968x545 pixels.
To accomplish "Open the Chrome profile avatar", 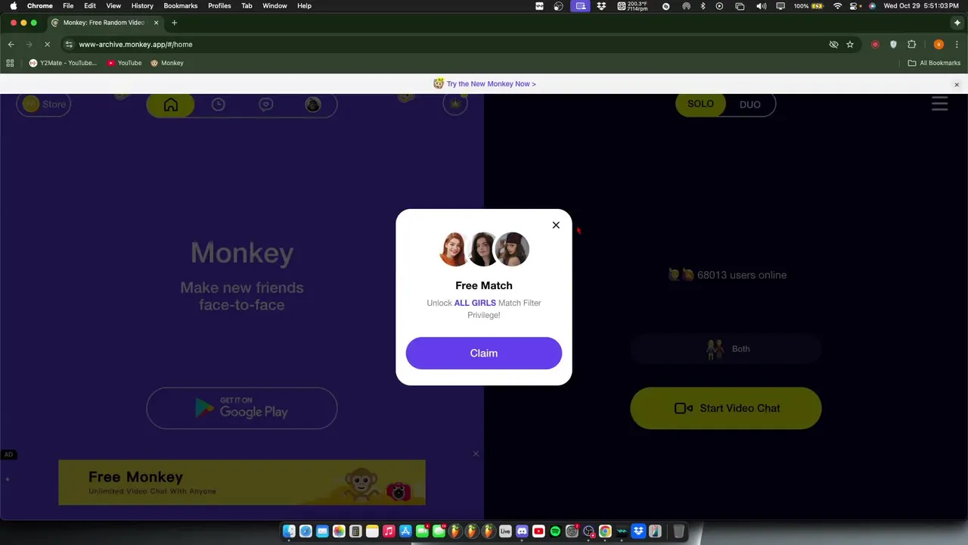I will 939,45.
